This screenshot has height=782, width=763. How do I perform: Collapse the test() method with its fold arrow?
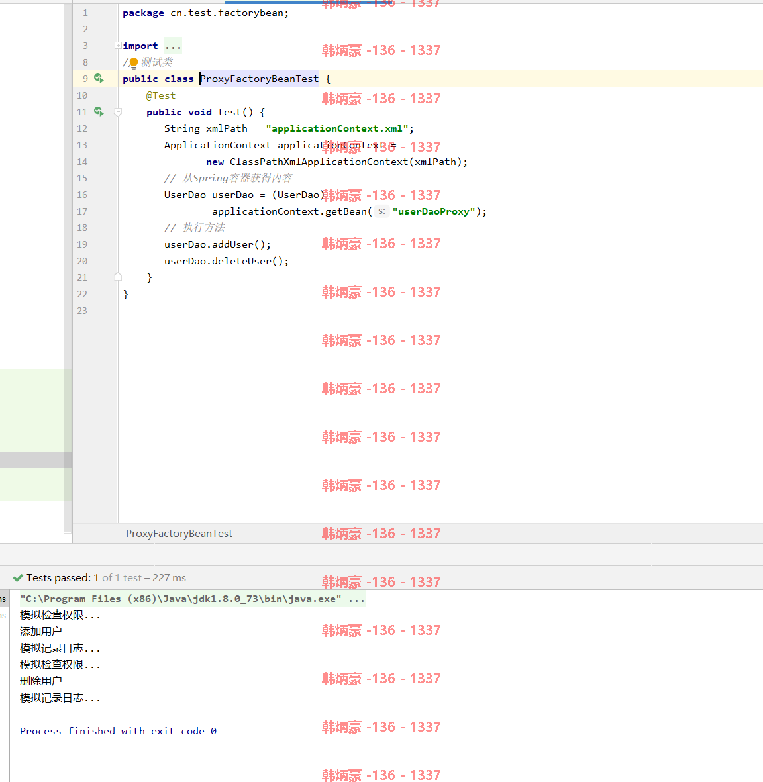point(118,112)
